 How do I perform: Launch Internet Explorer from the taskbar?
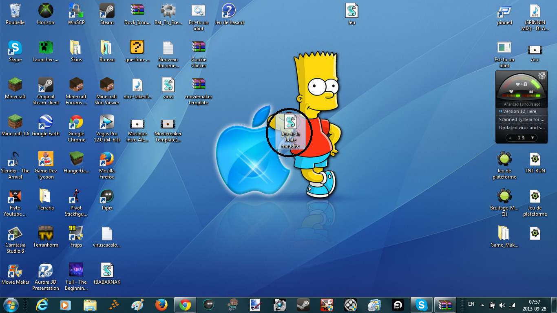coord(42,305)
